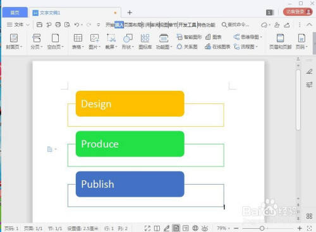The width and height of the screenshot is (316, 232).
Task: Open the zoom percentage dropdown 79%
Action: 223,228
